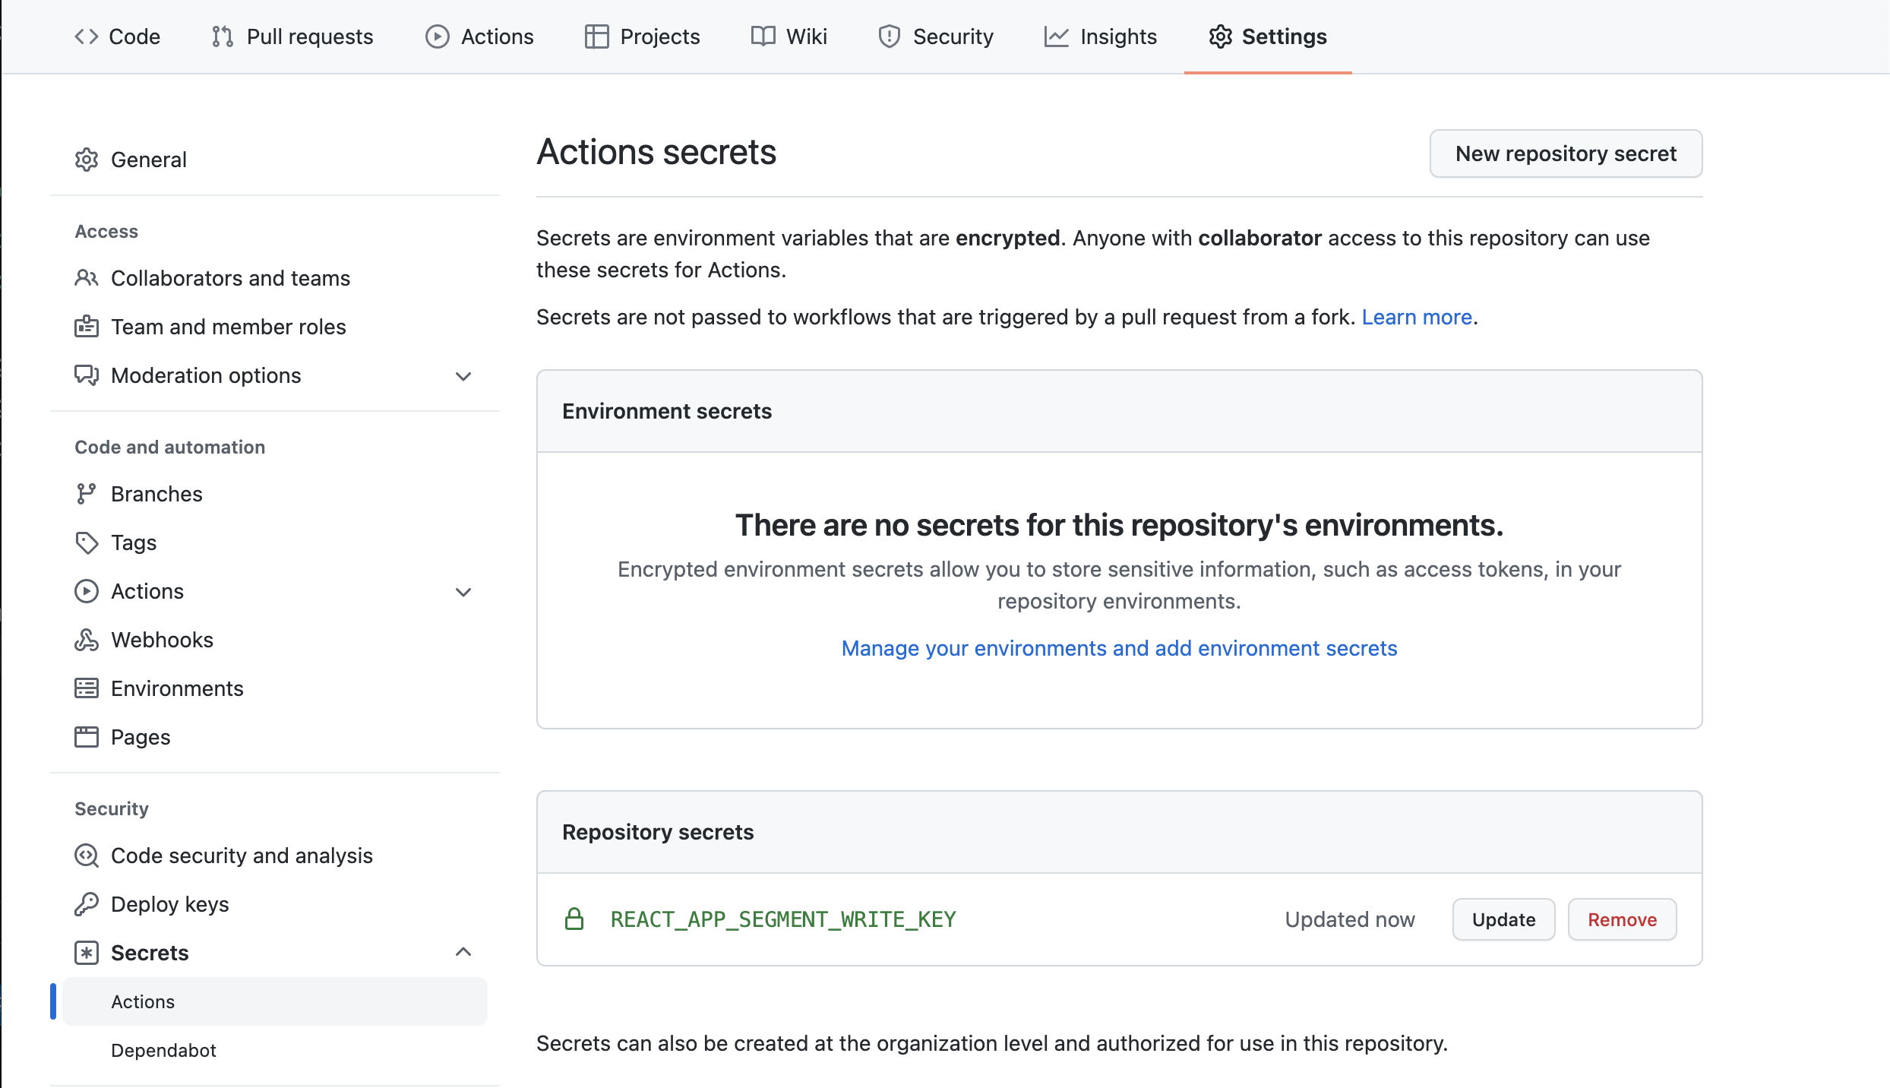Click the General gear icon in sidebar
This screenshot has height=1088, width=1890.
(87, 160)
